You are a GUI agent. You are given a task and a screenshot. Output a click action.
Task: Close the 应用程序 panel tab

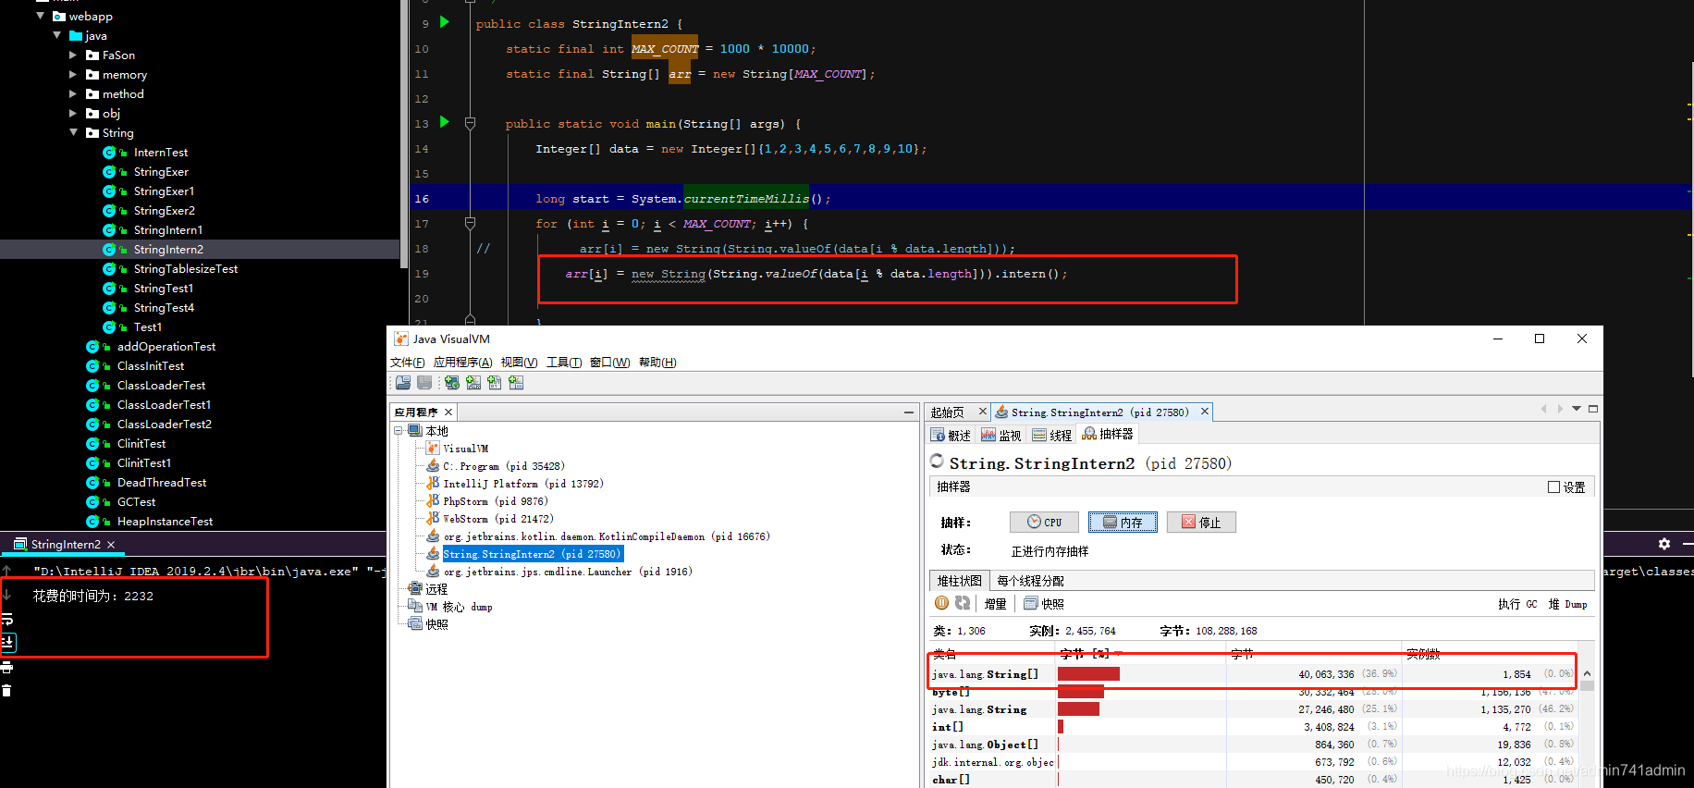coord(448,412)
